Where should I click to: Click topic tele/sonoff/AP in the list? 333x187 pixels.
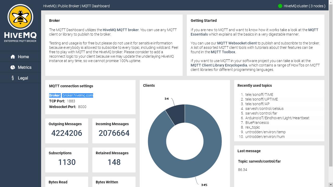[257, 104]
